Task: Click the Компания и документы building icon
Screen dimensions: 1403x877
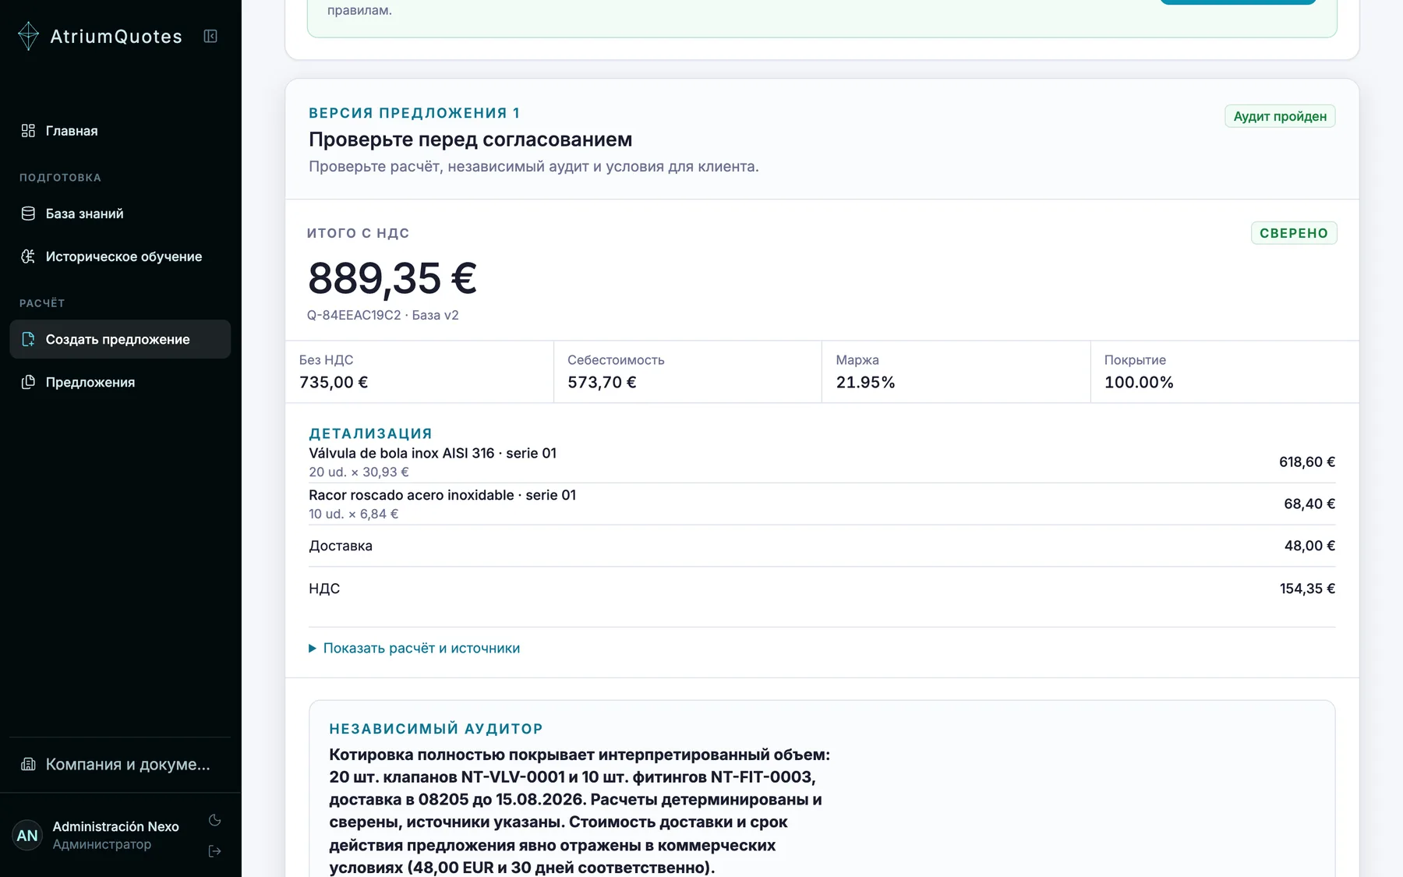Action: [28, 764]
